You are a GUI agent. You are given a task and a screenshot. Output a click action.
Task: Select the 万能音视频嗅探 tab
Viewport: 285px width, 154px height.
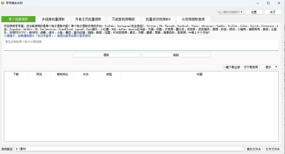[x=123, y=19]
